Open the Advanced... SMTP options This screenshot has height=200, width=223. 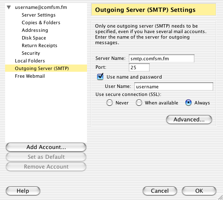189,120
